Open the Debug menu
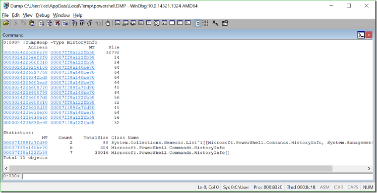 coord(43,15)
